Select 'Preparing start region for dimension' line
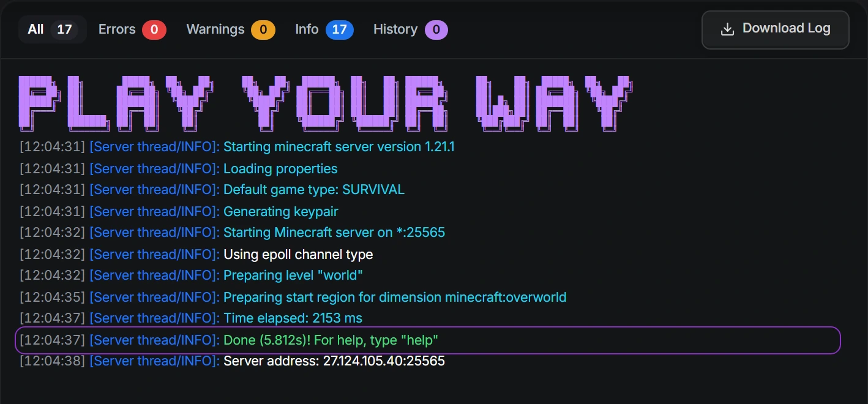 click(293, 297)
